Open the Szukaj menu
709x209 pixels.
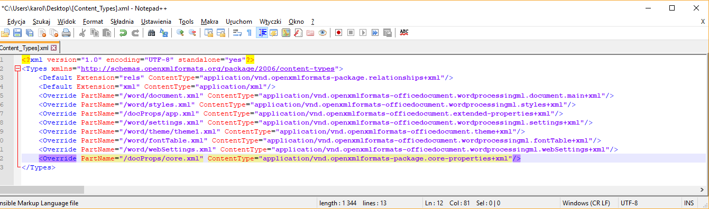click(41, 22)
